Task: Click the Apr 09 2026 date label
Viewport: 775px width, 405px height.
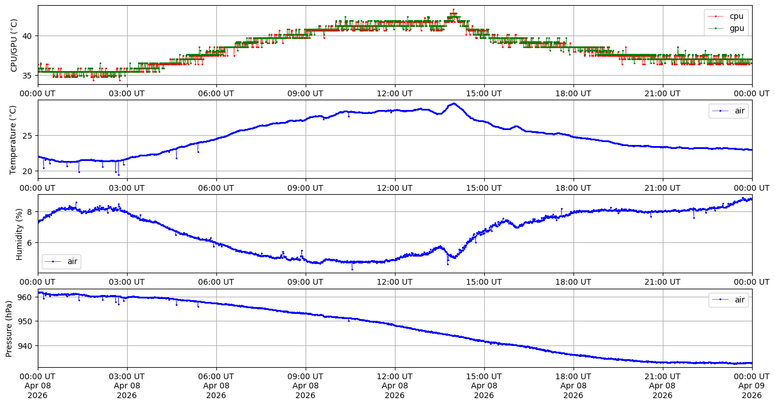Action: [752, 386]
